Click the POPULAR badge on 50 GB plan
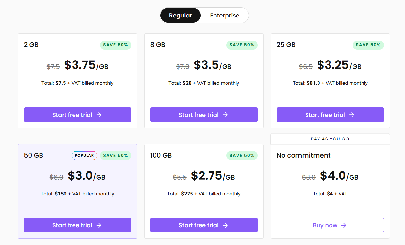Screen dimensions: 405x245 tap(84, 156)
